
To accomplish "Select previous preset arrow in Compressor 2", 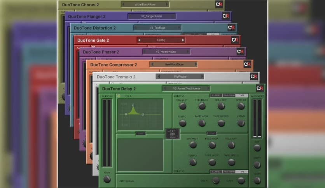I will tap(152, 64).
